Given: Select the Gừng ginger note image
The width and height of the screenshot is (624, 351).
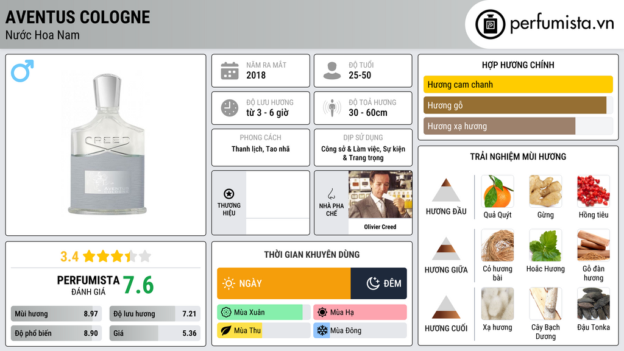Looking at the screenshot, I should point(545,191).
